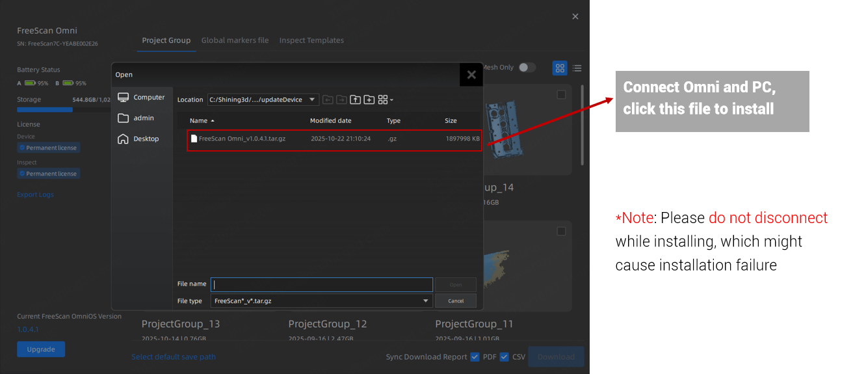853x374 pixels.
Task: Sort by Modified date column
Action: [331, 120]
